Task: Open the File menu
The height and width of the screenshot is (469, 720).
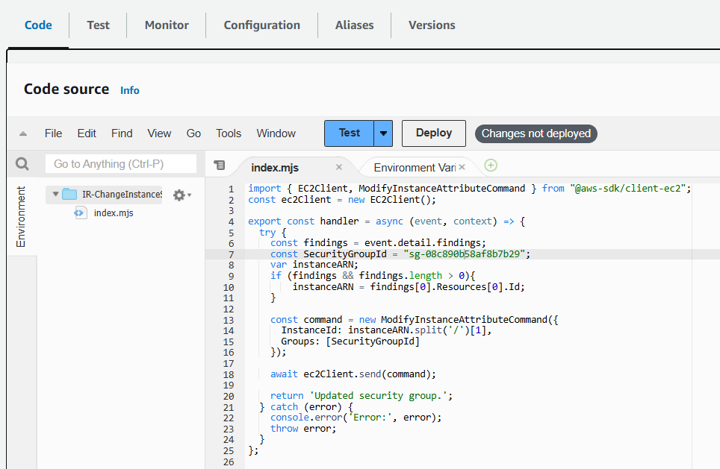Action: click(53, 133)
